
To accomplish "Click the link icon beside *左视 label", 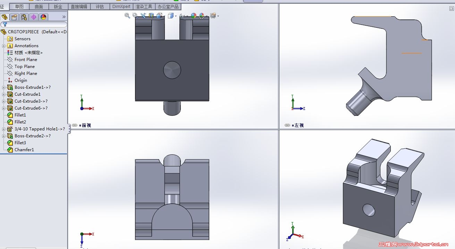I will click(287, 125).
